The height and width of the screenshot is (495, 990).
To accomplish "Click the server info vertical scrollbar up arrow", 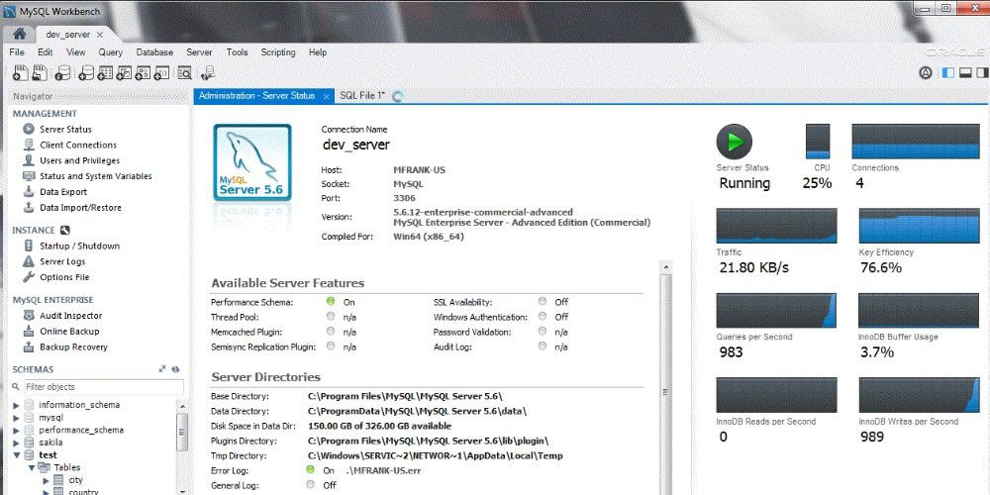I will coord(666,267).
